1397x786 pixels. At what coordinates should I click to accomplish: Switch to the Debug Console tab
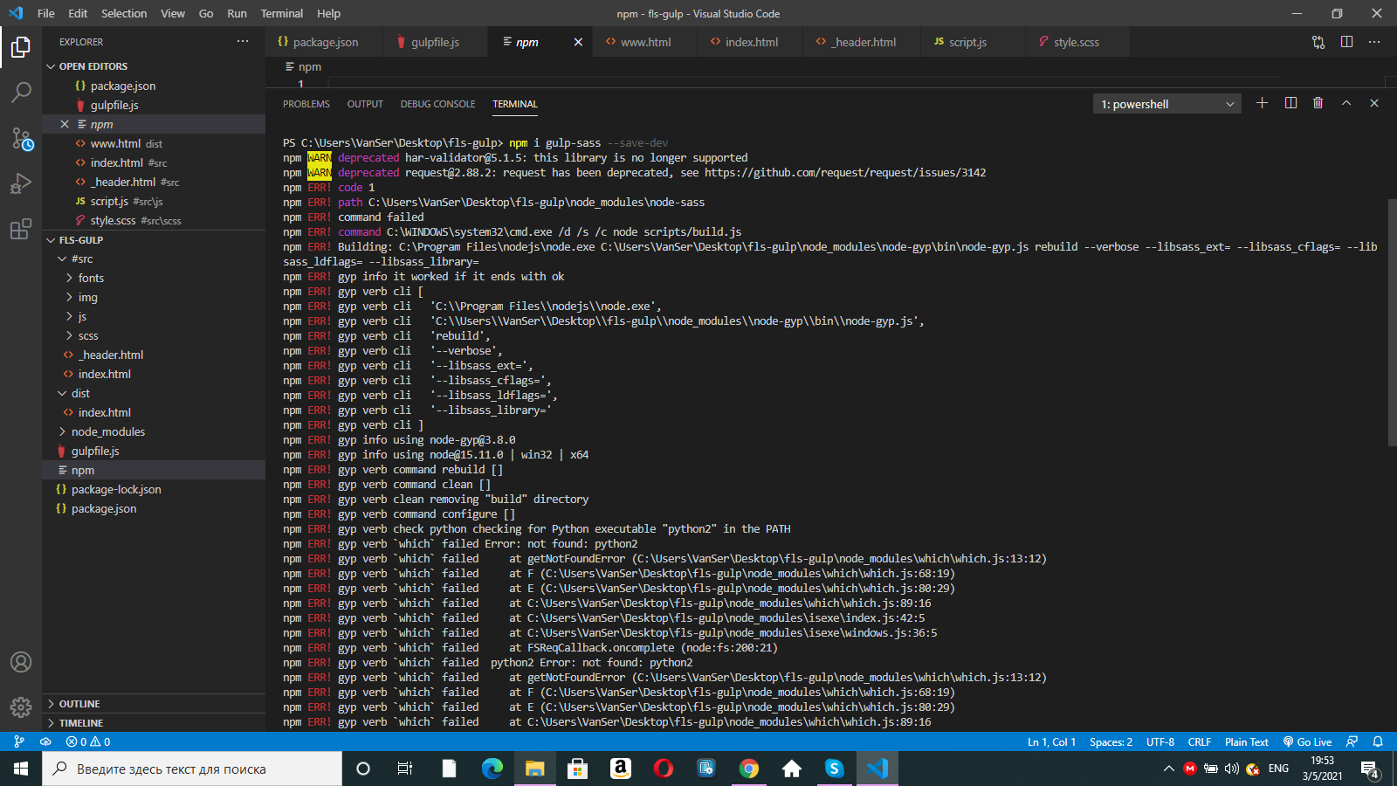437,104
